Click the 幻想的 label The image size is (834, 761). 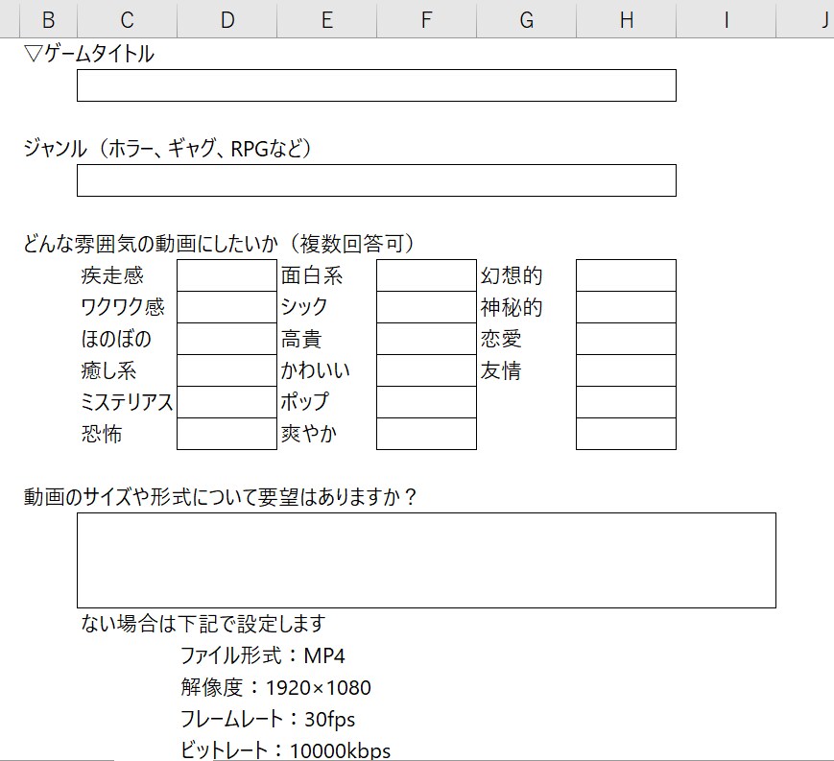point(512,275)
